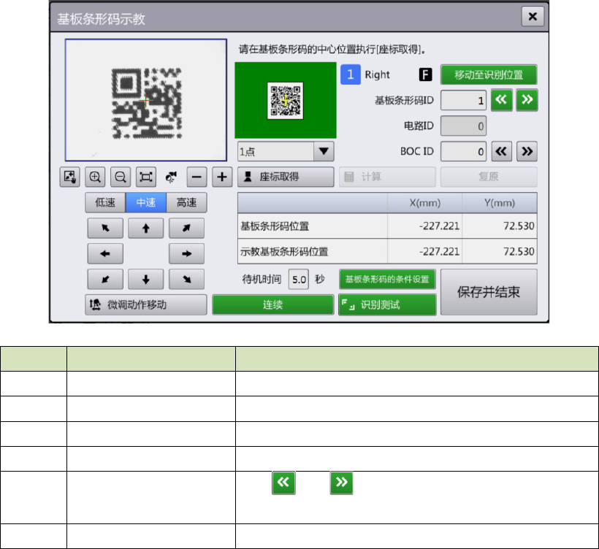Viewport: 599px width, 549px height.
Task: Click Y value in 示教基板条形码位置 row
Action: tap(519, 252)
